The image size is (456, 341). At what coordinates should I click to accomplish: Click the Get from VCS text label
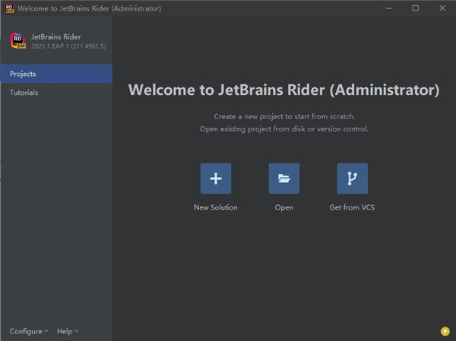tap(352, 207)
